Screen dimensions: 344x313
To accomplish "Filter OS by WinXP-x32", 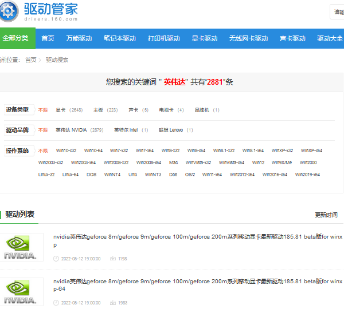I will (282, 150).
